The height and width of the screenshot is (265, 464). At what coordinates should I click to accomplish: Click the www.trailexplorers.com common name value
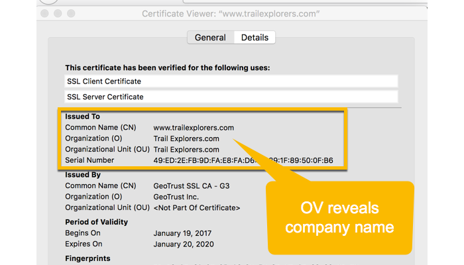click(194, 127)
